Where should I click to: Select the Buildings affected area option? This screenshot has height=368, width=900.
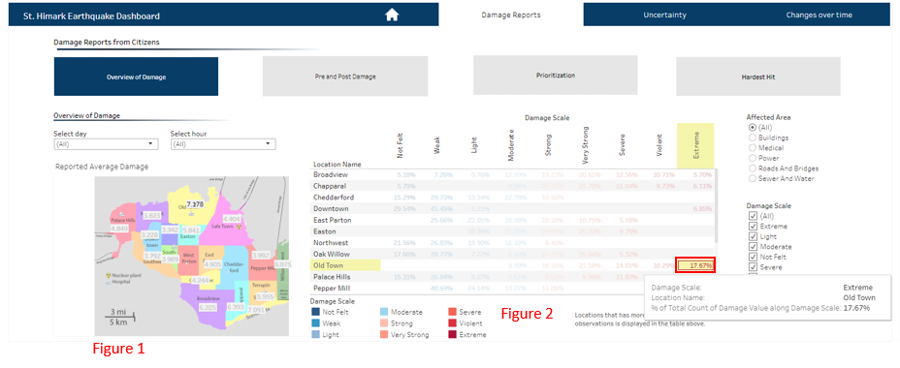(x=753, y=138)
